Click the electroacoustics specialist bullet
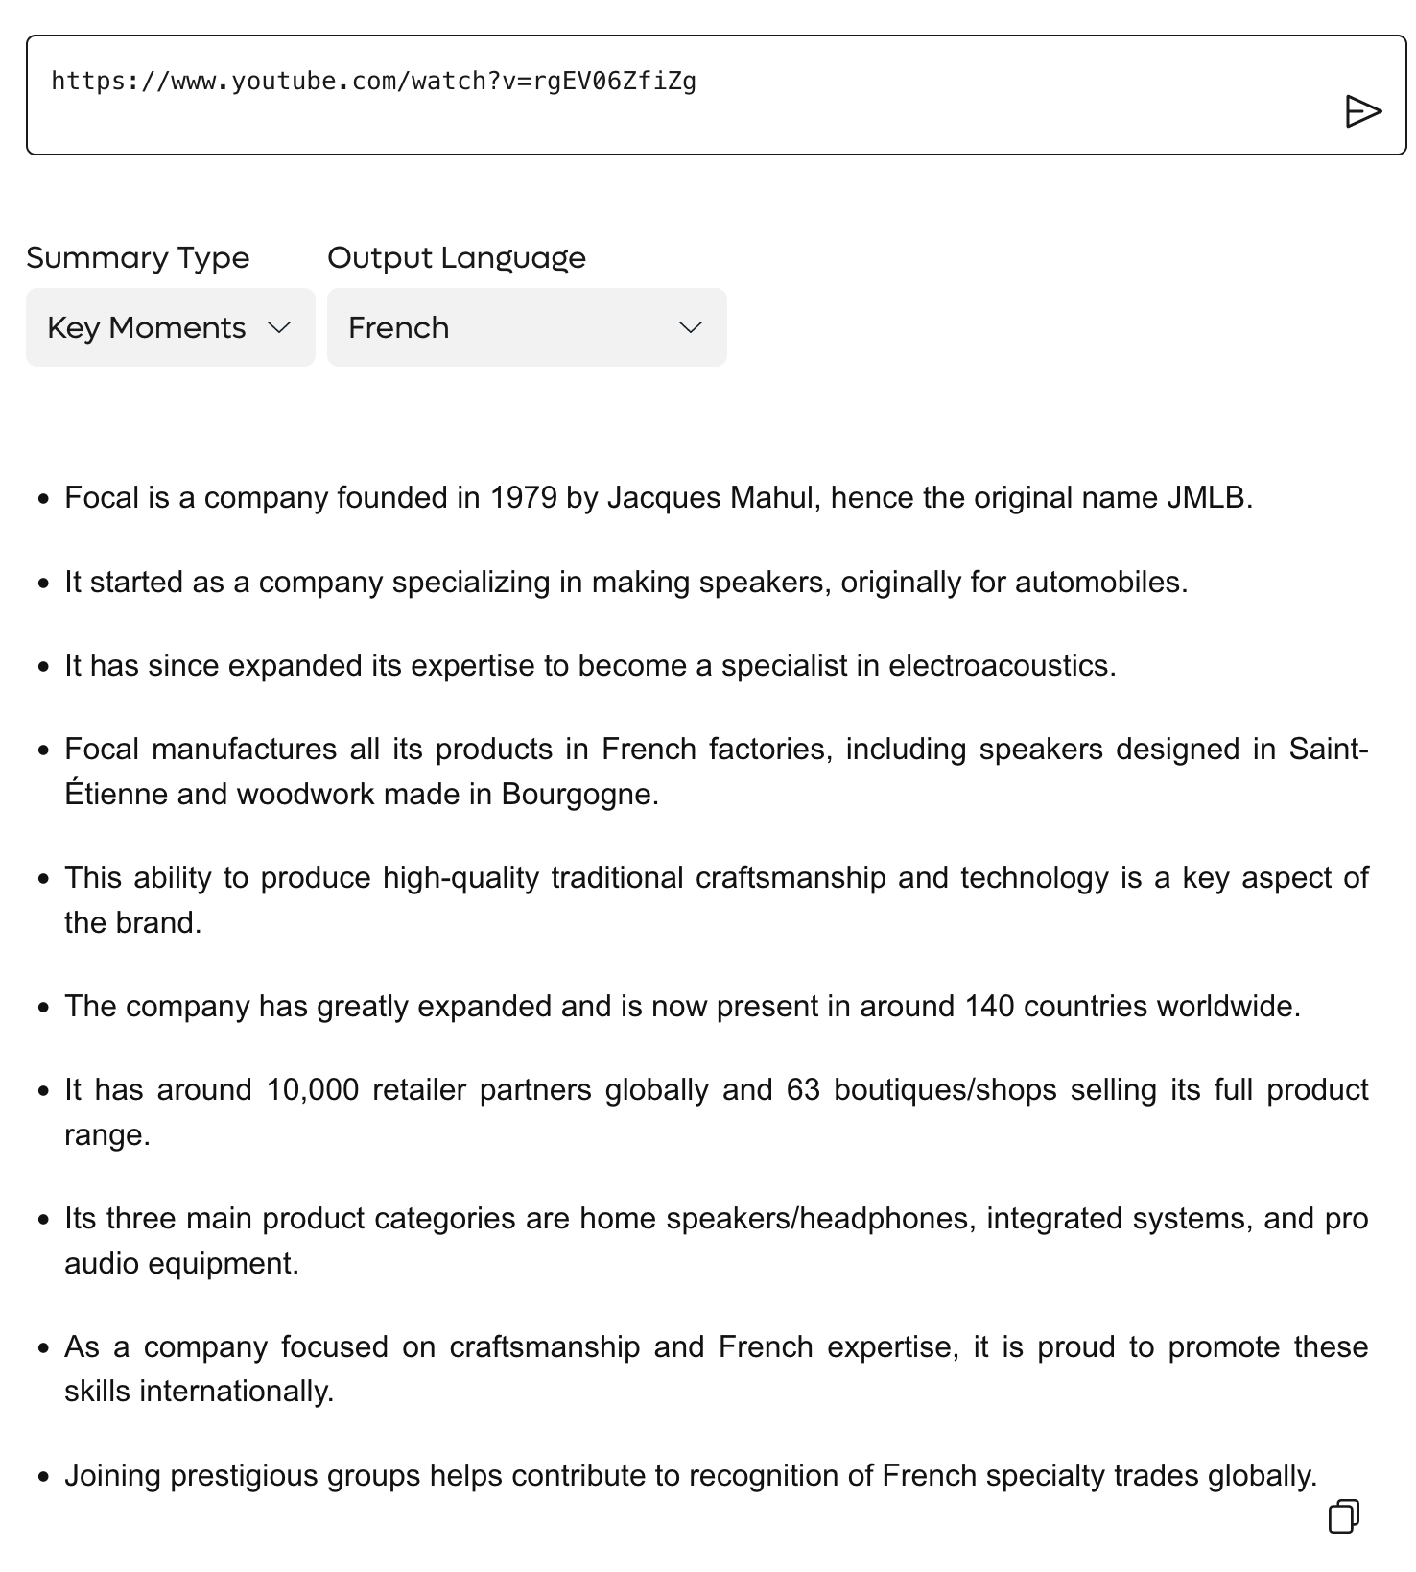 (x=590, y=665)
